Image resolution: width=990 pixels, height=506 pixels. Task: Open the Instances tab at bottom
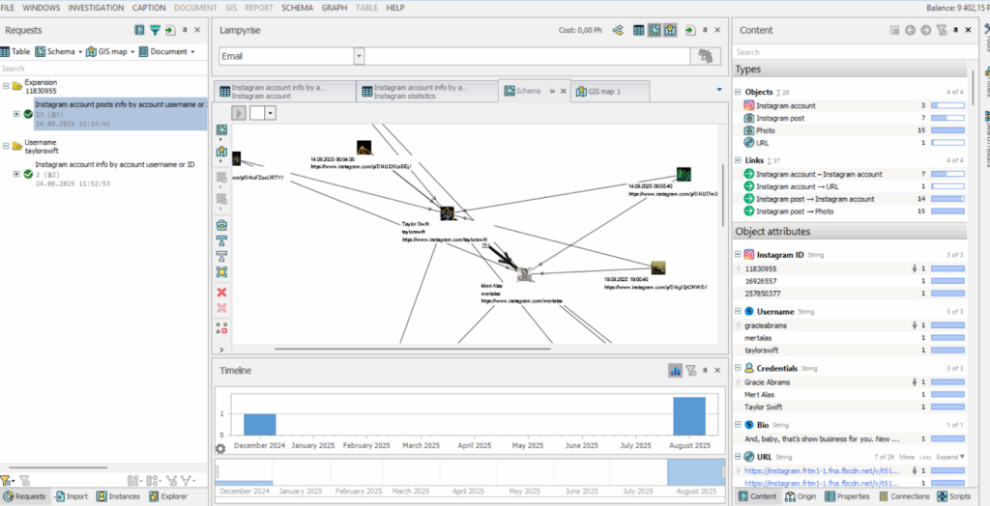(118, 496)
